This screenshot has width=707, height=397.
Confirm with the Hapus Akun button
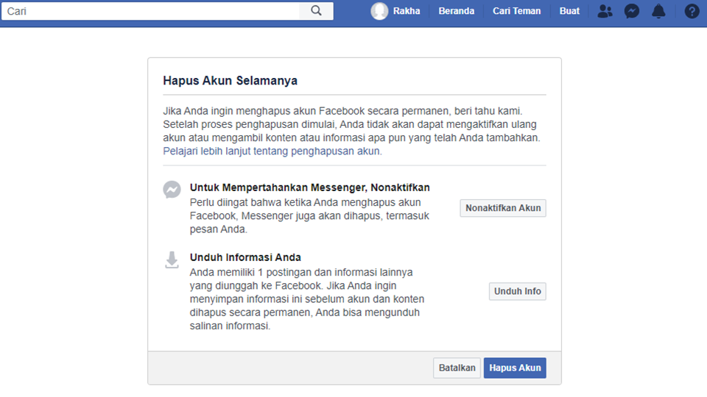515,368
